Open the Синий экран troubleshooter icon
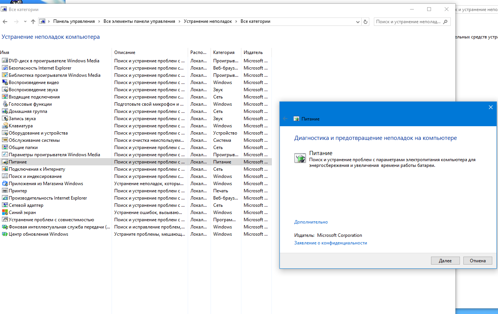The height and width of the screenshot is (314, 498). (5, 213)
